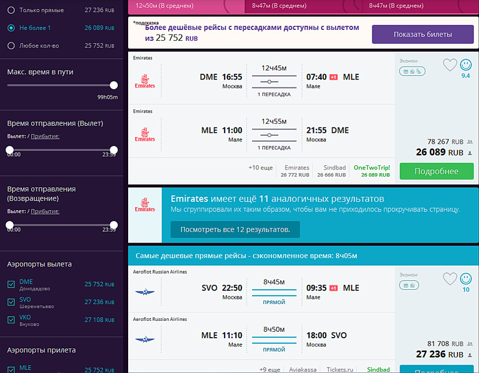Click the Emirates fare amenities icon badge
Screen dimensions: 479x373
click(412, 71)
